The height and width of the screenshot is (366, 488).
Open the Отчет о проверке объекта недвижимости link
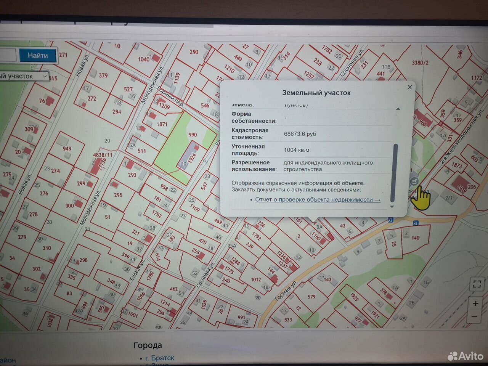click(318, 199)
